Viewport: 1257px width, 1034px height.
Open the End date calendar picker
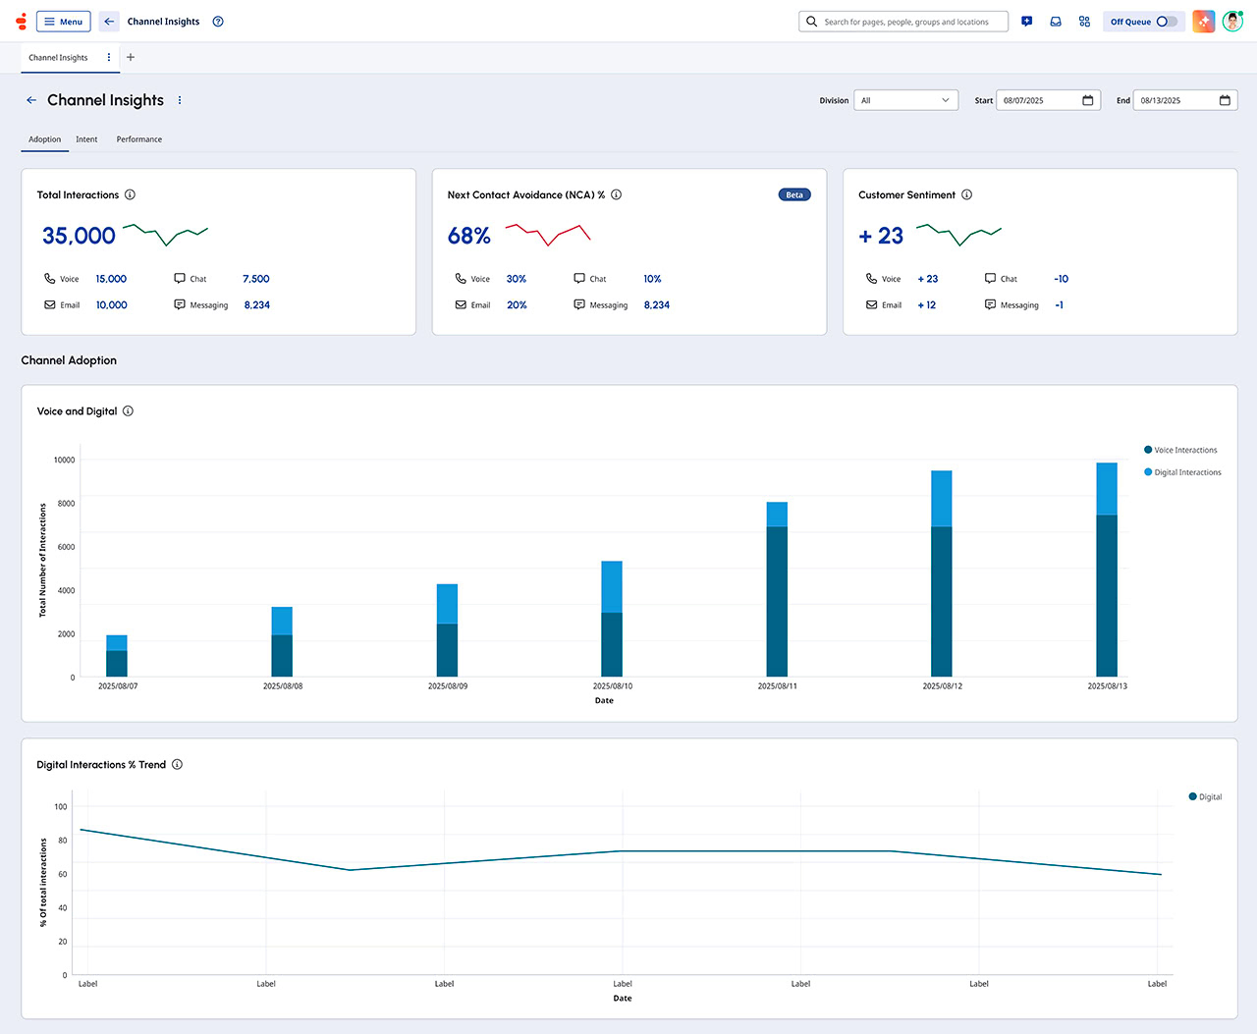pyautogui.click(x=1225, y=100)
